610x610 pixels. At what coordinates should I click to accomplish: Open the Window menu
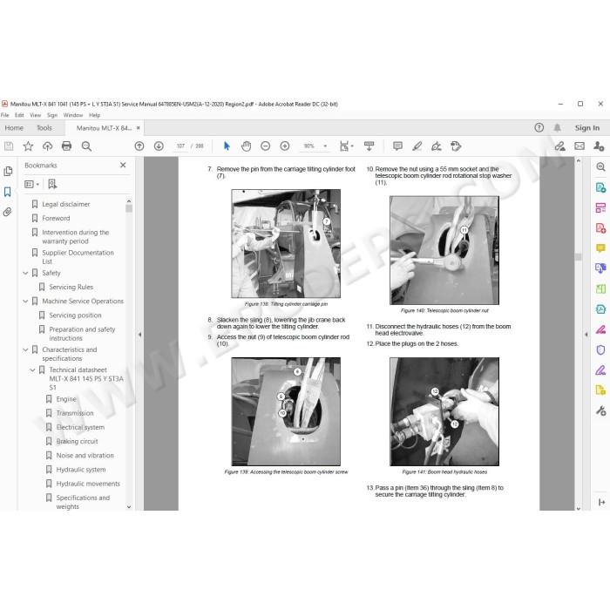point(73,115)
